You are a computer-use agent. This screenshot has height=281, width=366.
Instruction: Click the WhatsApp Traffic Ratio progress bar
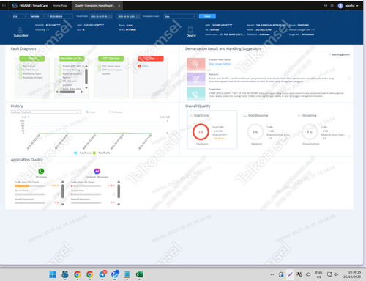click(30, 186)
